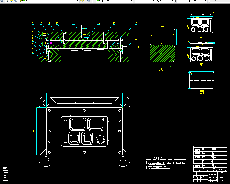Open the Layer Properties Manager icon
Image resolution: width=230 pixels, height=184 pixels.
pos(2,1)
